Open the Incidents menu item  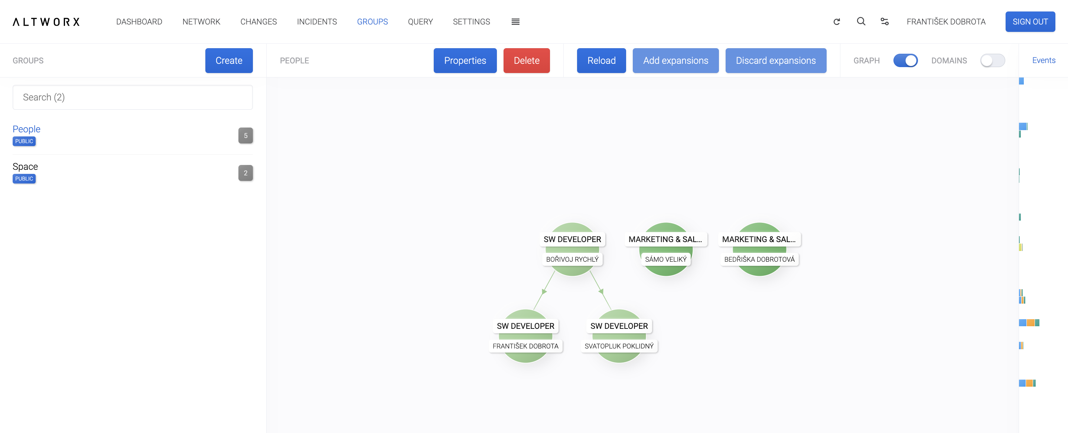pos(317,22)
